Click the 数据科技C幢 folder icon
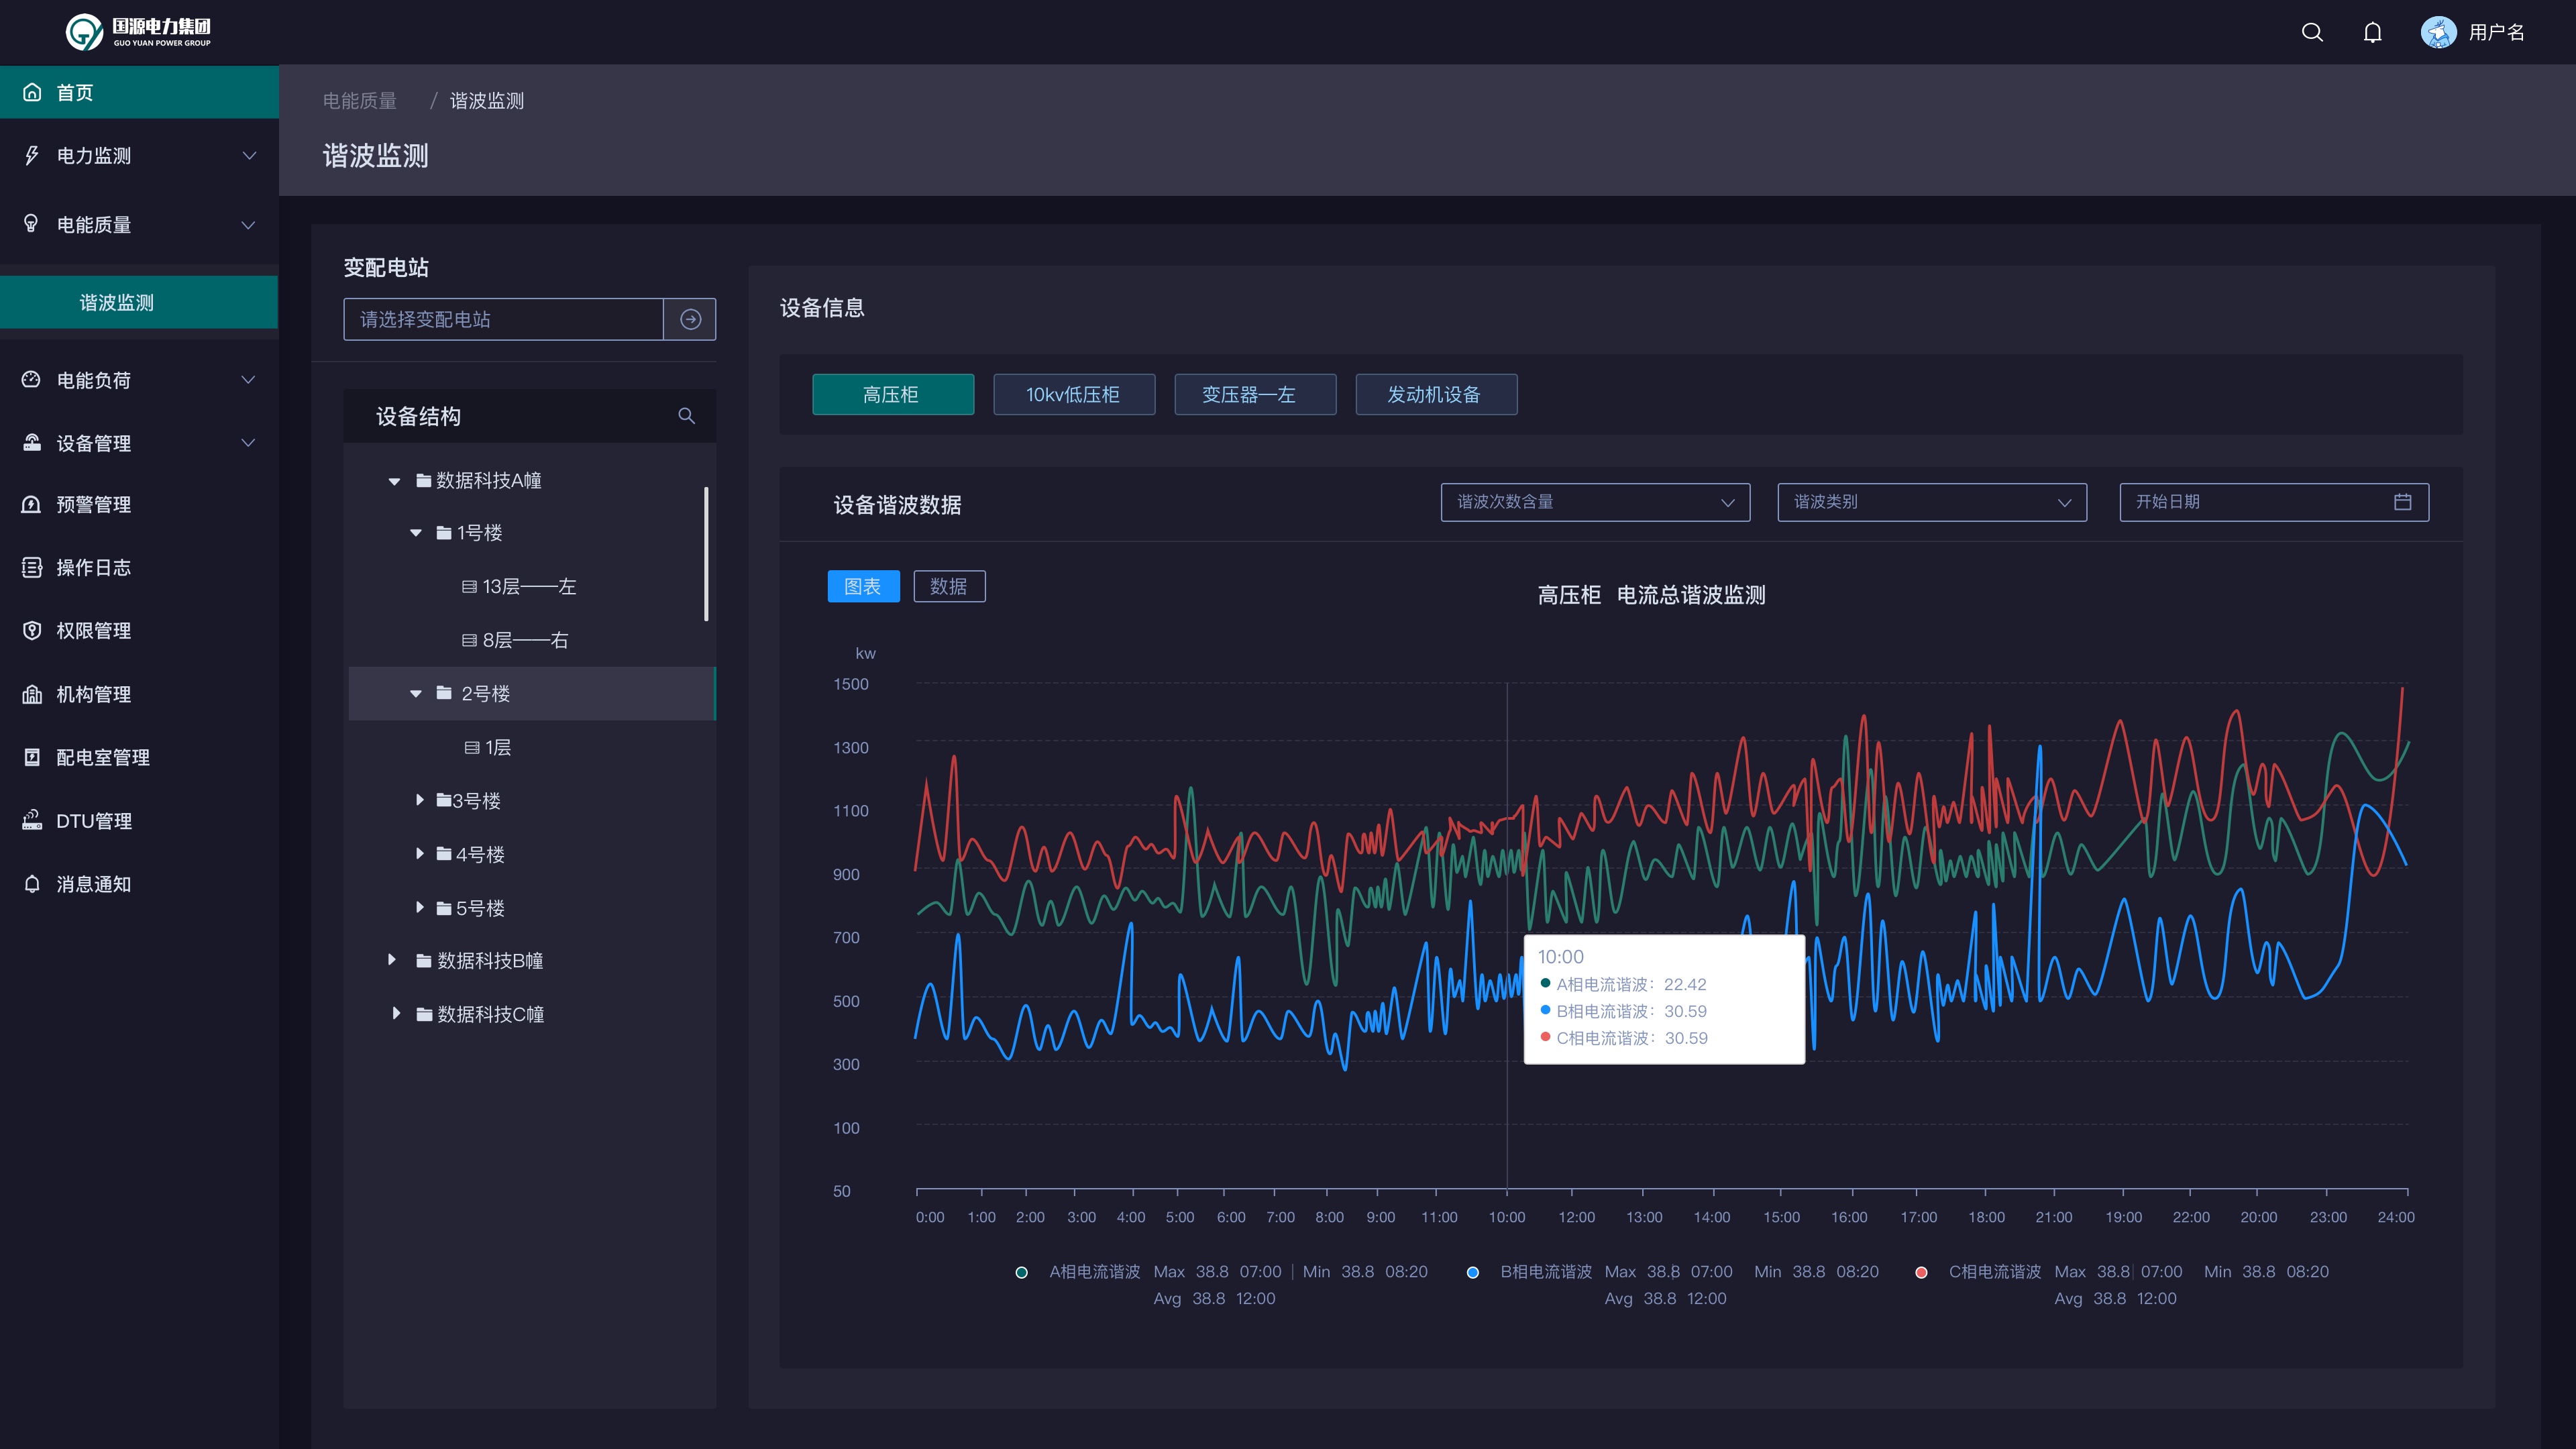The width and height of the screenshot is (2576, 1449). tap(424, 1014)
